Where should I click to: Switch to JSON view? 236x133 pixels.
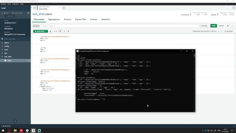coord(64,31)
